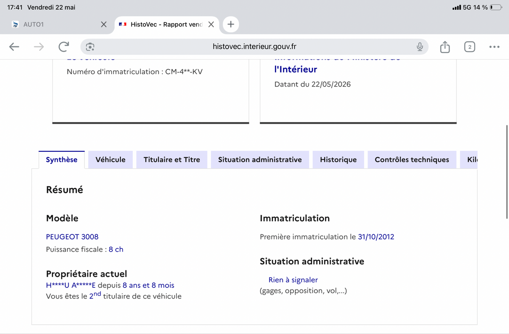Show the open tabs counter

(x=470, y=47)
